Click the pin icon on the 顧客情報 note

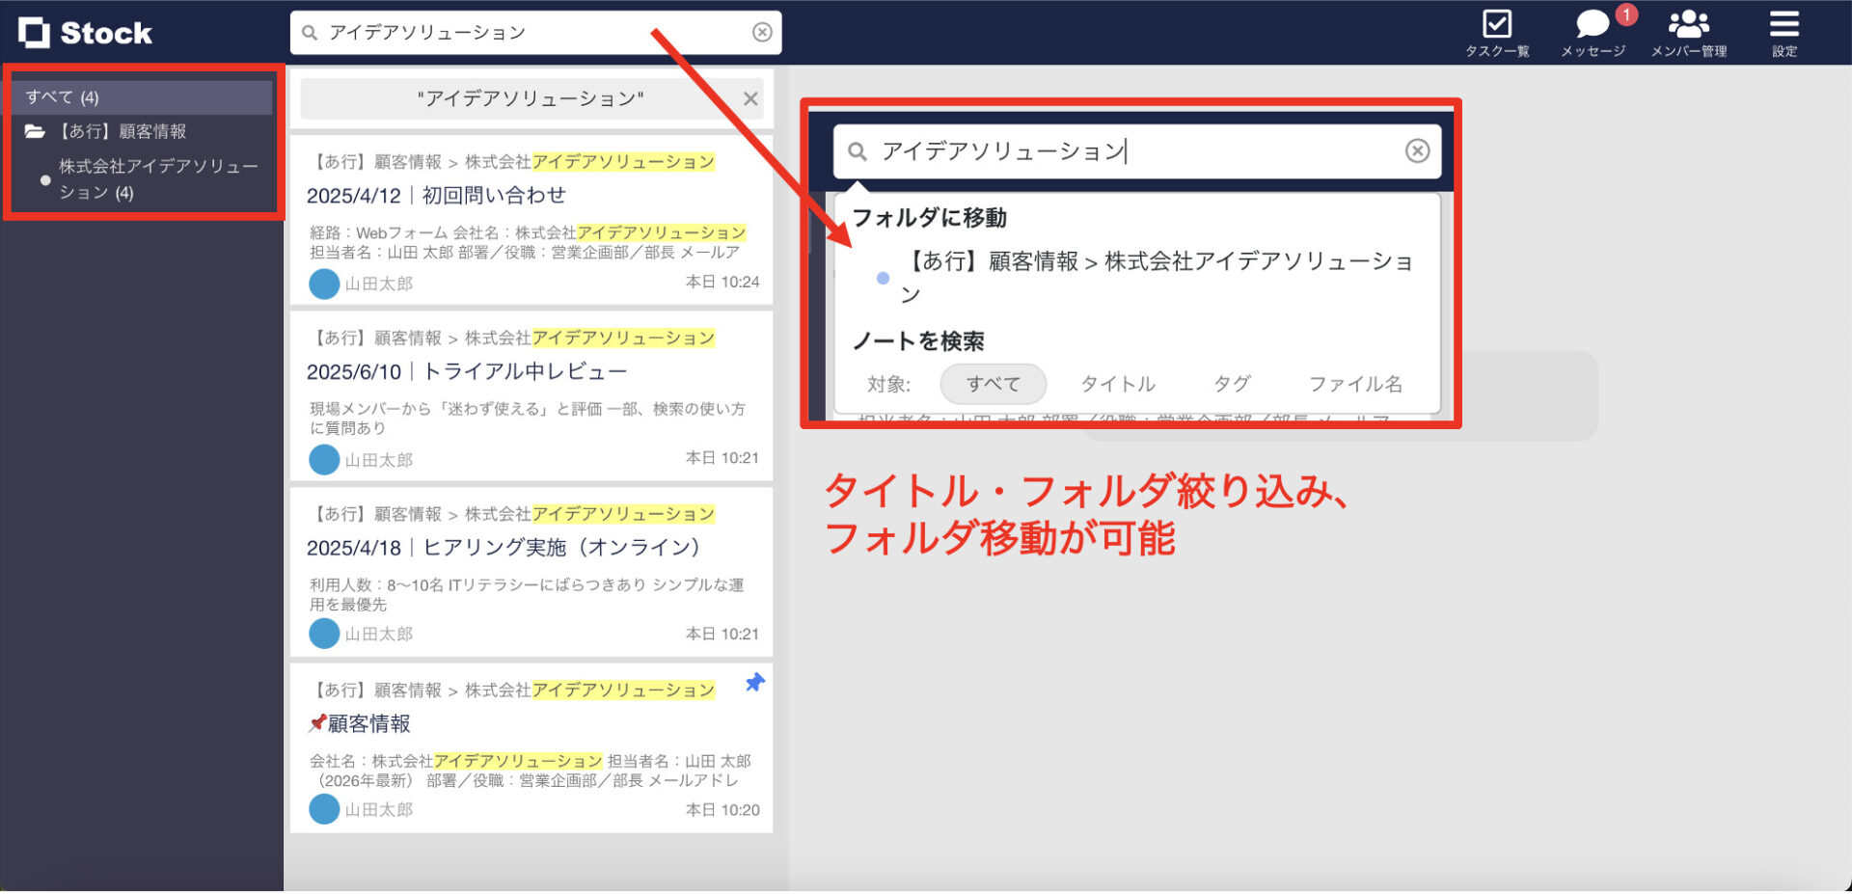754,683
